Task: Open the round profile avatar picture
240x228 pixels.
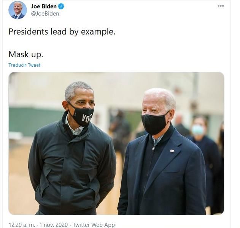Action: tap(17, 10)
